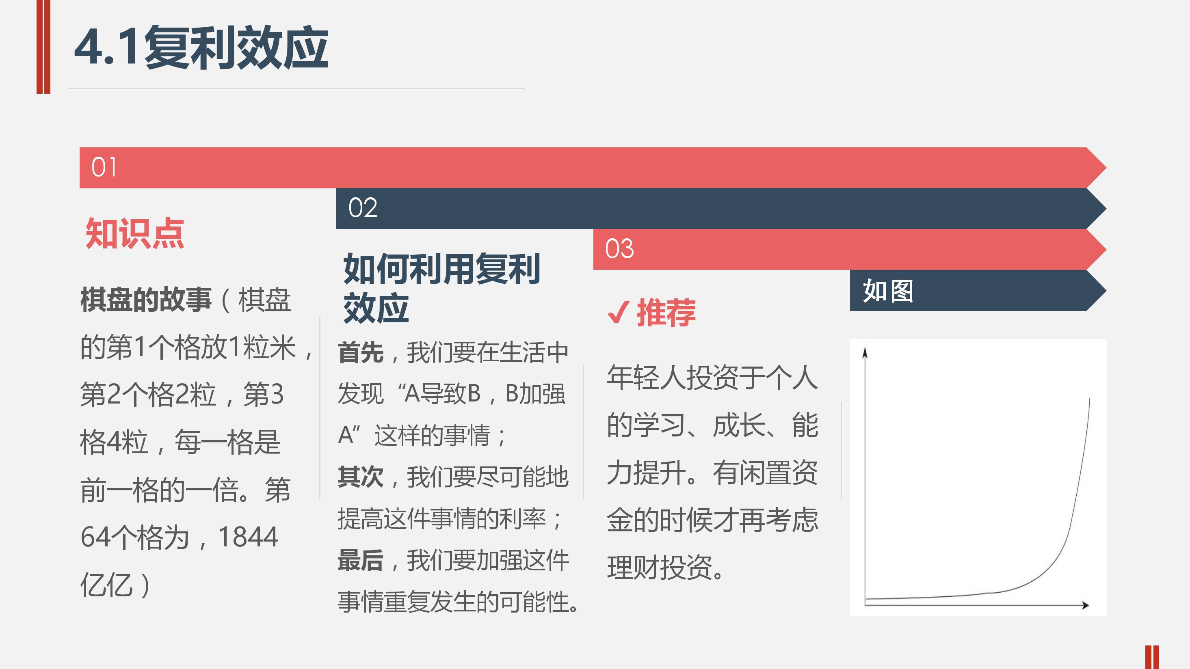The height and width of the screenshot is (669, 1190).
Task: Select the exponential curve chart image
Action: [x=978, y=477]
